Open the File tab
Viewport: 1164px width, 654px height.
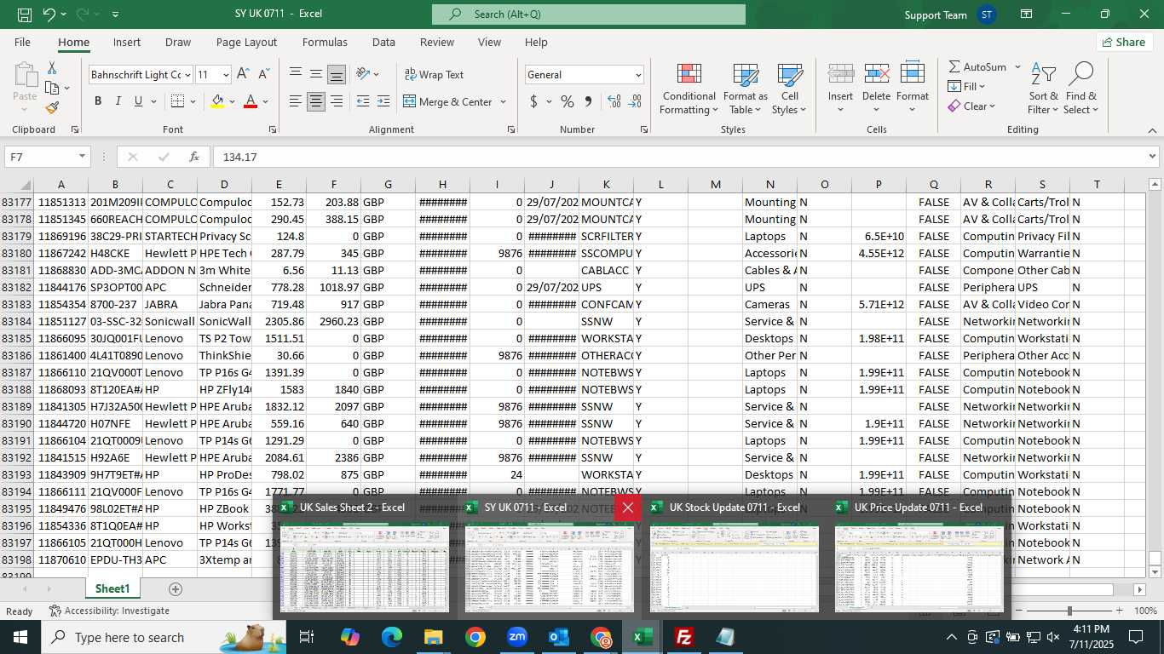[22, 42]
